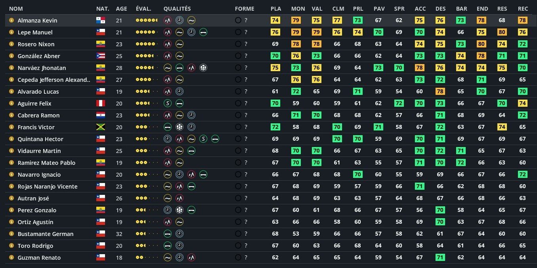Image resolution: width=537 pixels, height=268 pixels.
Task: Sort by the MON mountain stat column
Action: click(x=298, y=9)
